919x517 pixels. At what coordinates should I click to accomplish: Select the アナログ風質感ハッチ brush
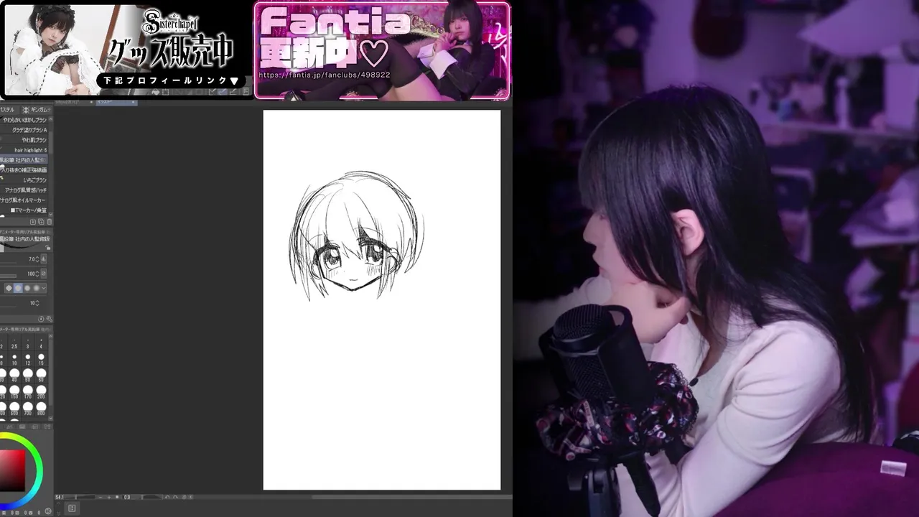click(x=25, y=190)
